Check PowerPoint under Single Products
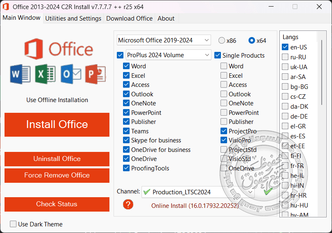The width and height of the screenshot is (332, 233). (x=224, y=112)
